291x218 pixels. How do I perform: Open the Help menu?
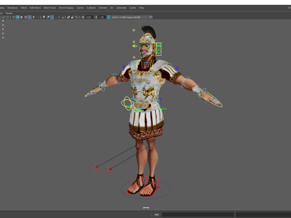pos(141,8)
